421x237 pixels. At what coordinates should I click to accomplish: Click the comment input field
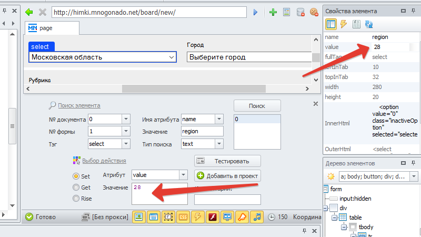[227, 200]
